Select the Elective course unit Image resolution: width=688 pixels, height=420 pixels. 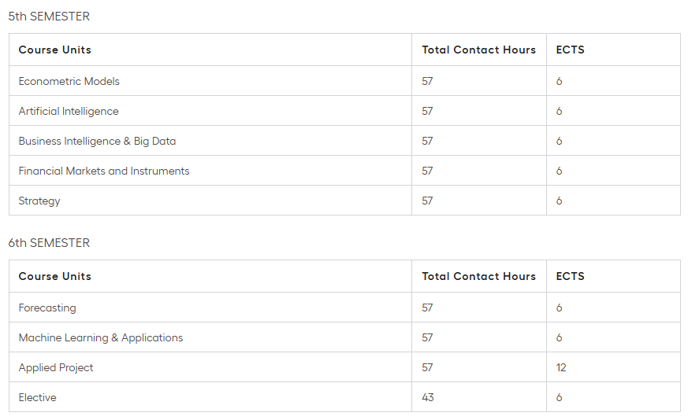tap(38, 397)
